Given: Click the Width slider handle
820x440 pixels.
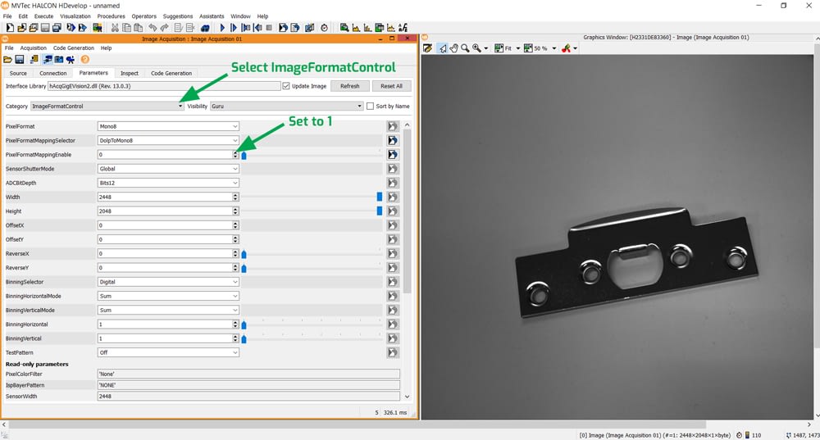Looking at the screenshot, I should tap(380, 197).
